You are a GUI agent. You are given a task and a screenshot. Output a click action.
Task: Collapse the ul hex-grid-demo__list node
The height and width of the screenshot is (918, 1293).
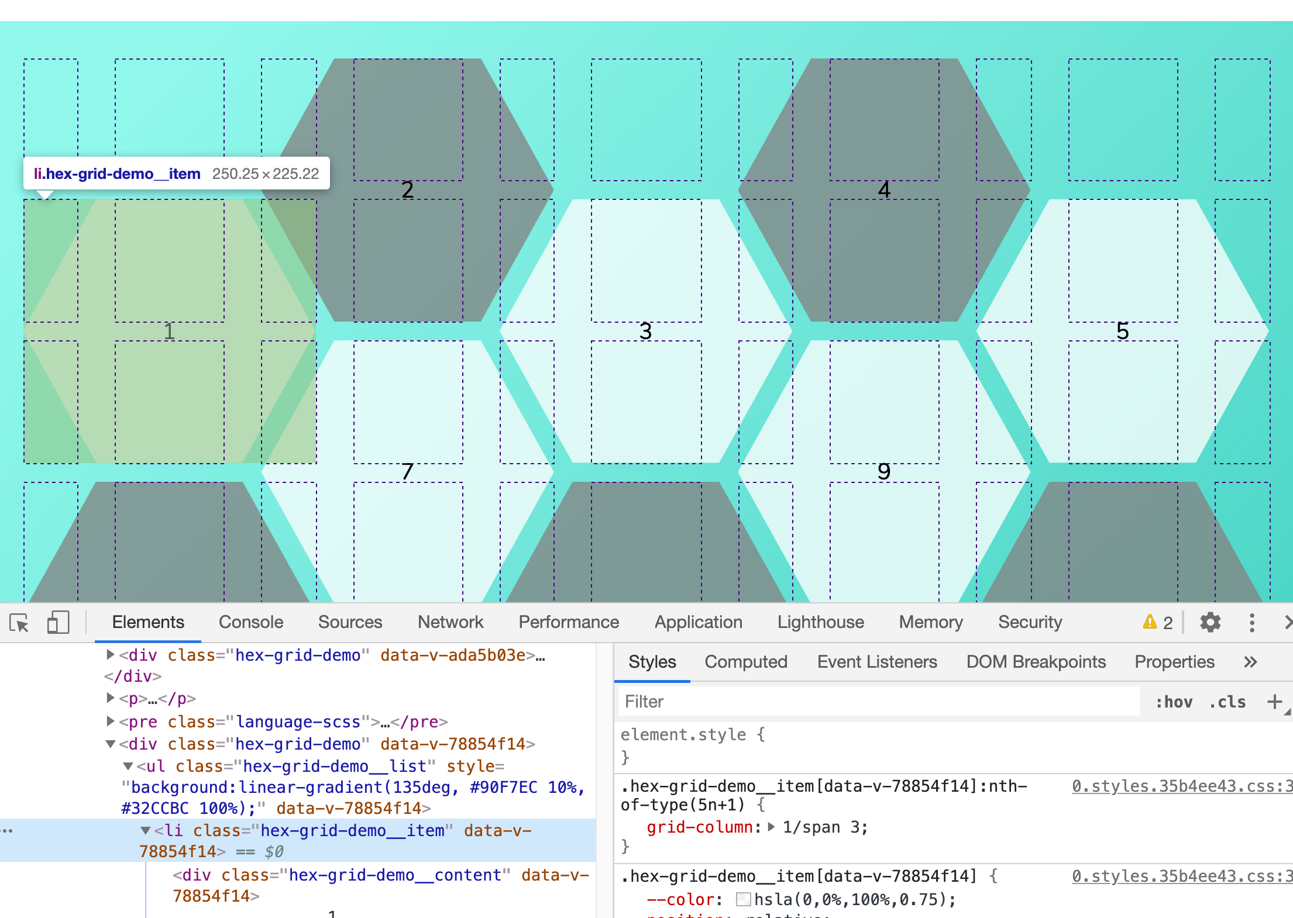(128, 766)
